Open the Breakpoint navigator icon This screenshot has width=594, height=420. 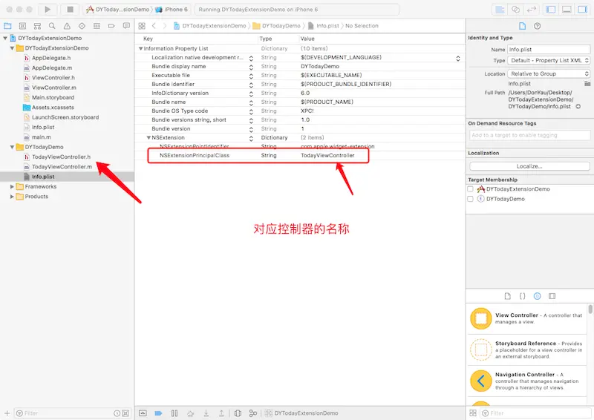[111, 26]
